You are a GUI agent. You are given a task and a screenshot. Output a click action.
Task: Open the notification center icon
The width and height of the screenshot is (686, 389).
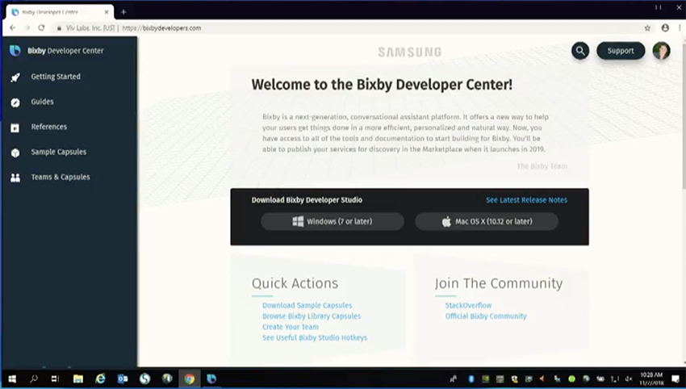676,379
